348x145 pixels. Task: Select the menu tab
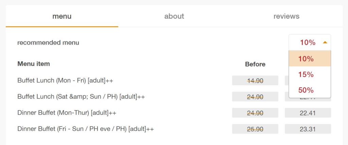[x=62, y=16]
